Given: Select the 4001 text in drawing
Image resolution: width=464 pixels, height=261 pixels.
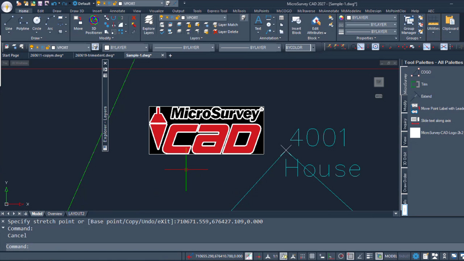Looking at the screenshot, I should (318, 138).
